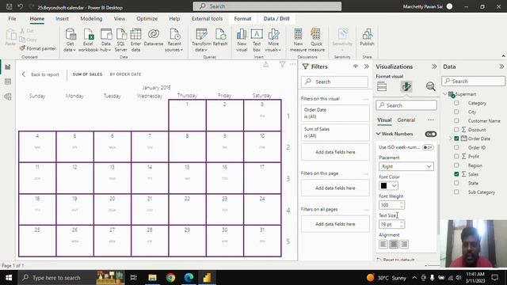Click black Font Color swatch

click(383, 186)
